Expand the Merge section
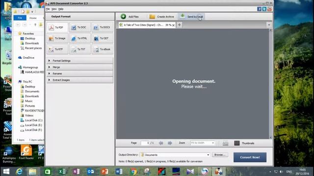The width and height of the screenshot is (314, 176). (79, 67)
